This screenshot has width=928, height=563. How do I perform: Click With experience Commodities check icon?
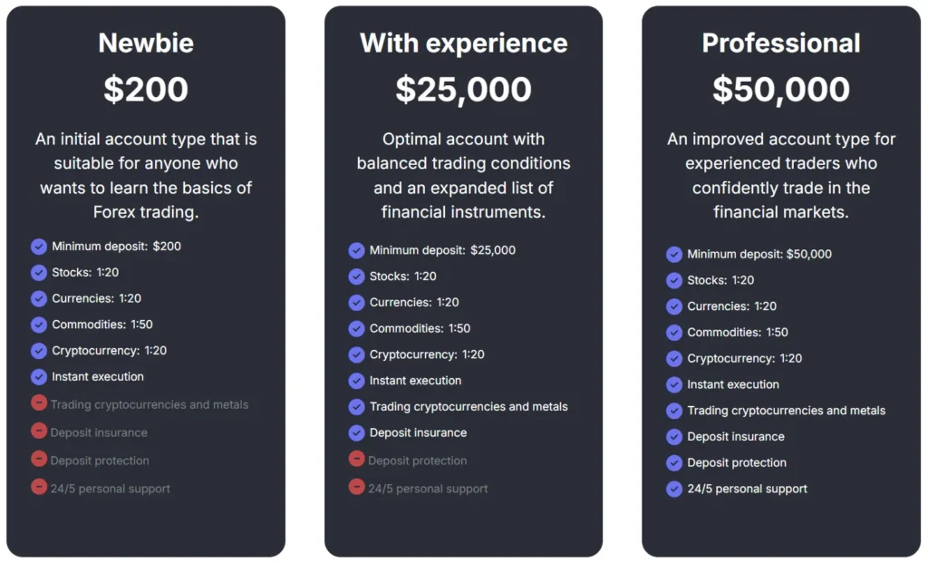(357, 328)
